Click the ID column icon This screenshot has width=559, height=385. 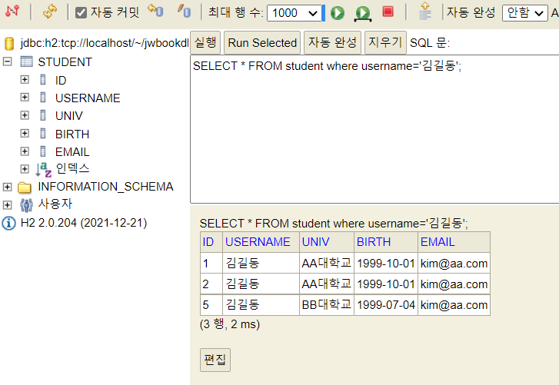coord(43,79)
